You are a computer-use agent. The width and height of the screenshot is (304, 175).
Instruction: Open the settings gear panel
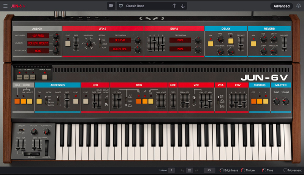[298, 6]
